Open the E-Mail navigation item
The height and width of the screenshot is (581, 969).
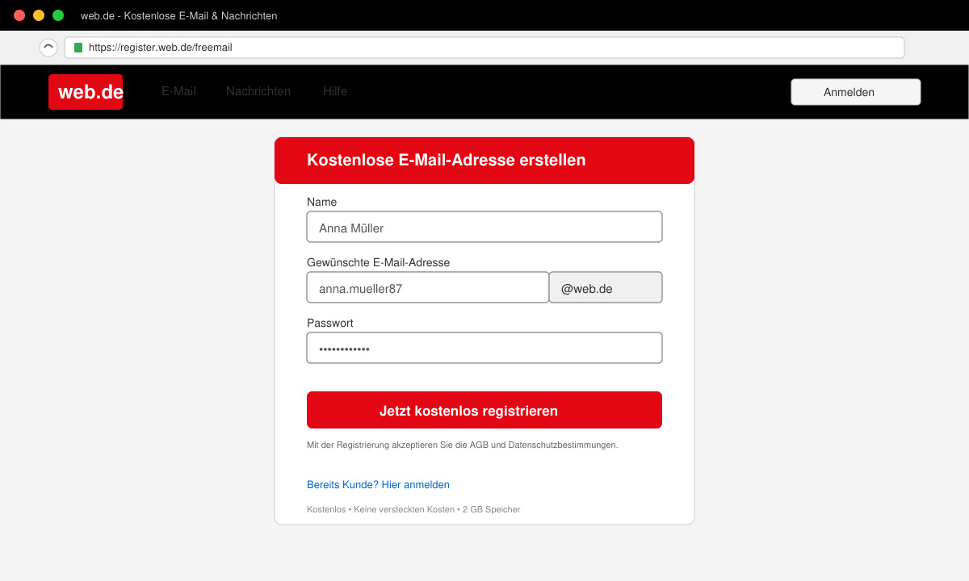178,91
